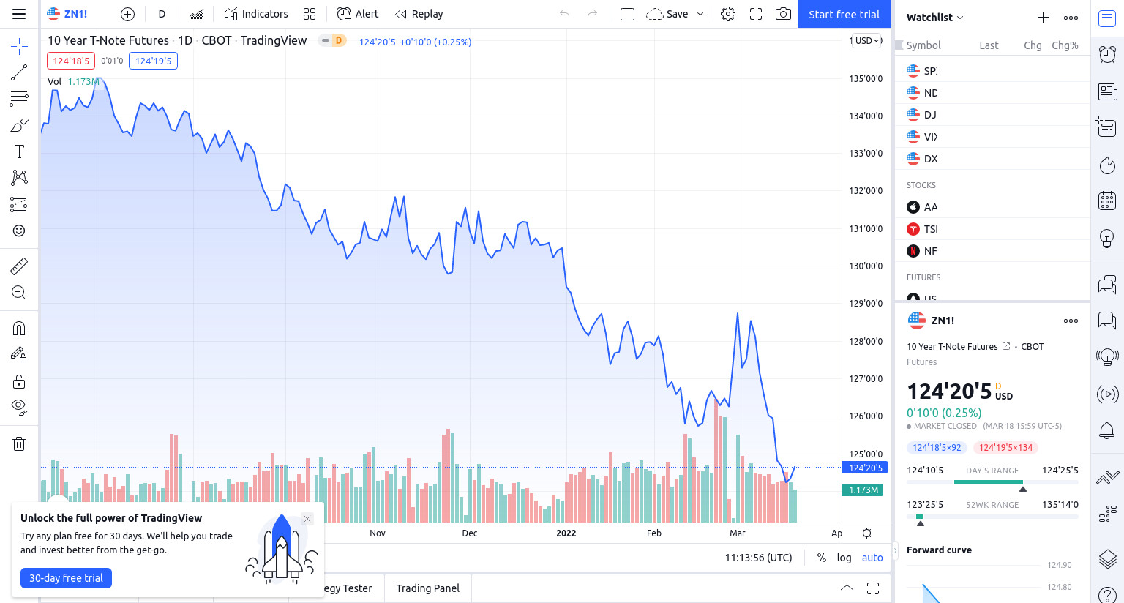This screenshot has width=1124, height=603.
Task: Undo the last chart action
Action: click(564, 14)
